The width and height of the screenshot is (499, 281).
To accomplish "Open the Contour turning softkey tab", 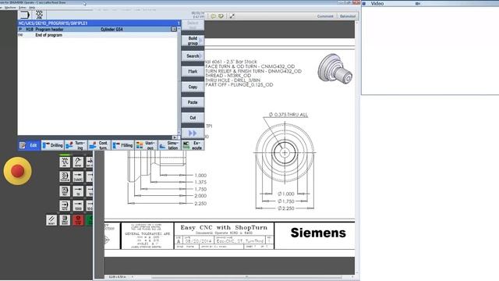I will (x=99, y=145).
